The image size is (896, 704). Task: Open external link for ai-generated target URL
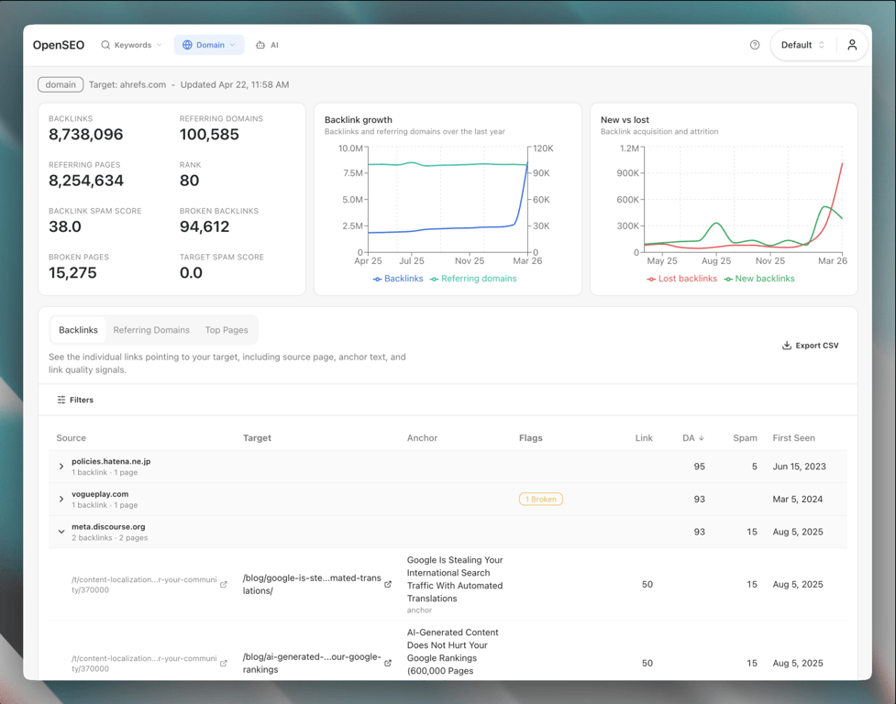(388, 663)
